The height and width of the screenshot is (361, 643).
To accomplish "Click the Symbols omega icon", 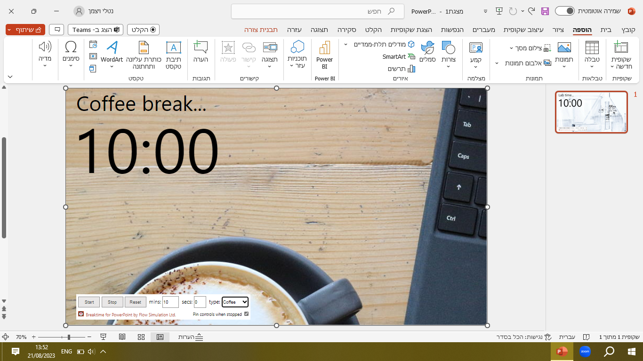I will pyautogui.click(x=71, y=47).
